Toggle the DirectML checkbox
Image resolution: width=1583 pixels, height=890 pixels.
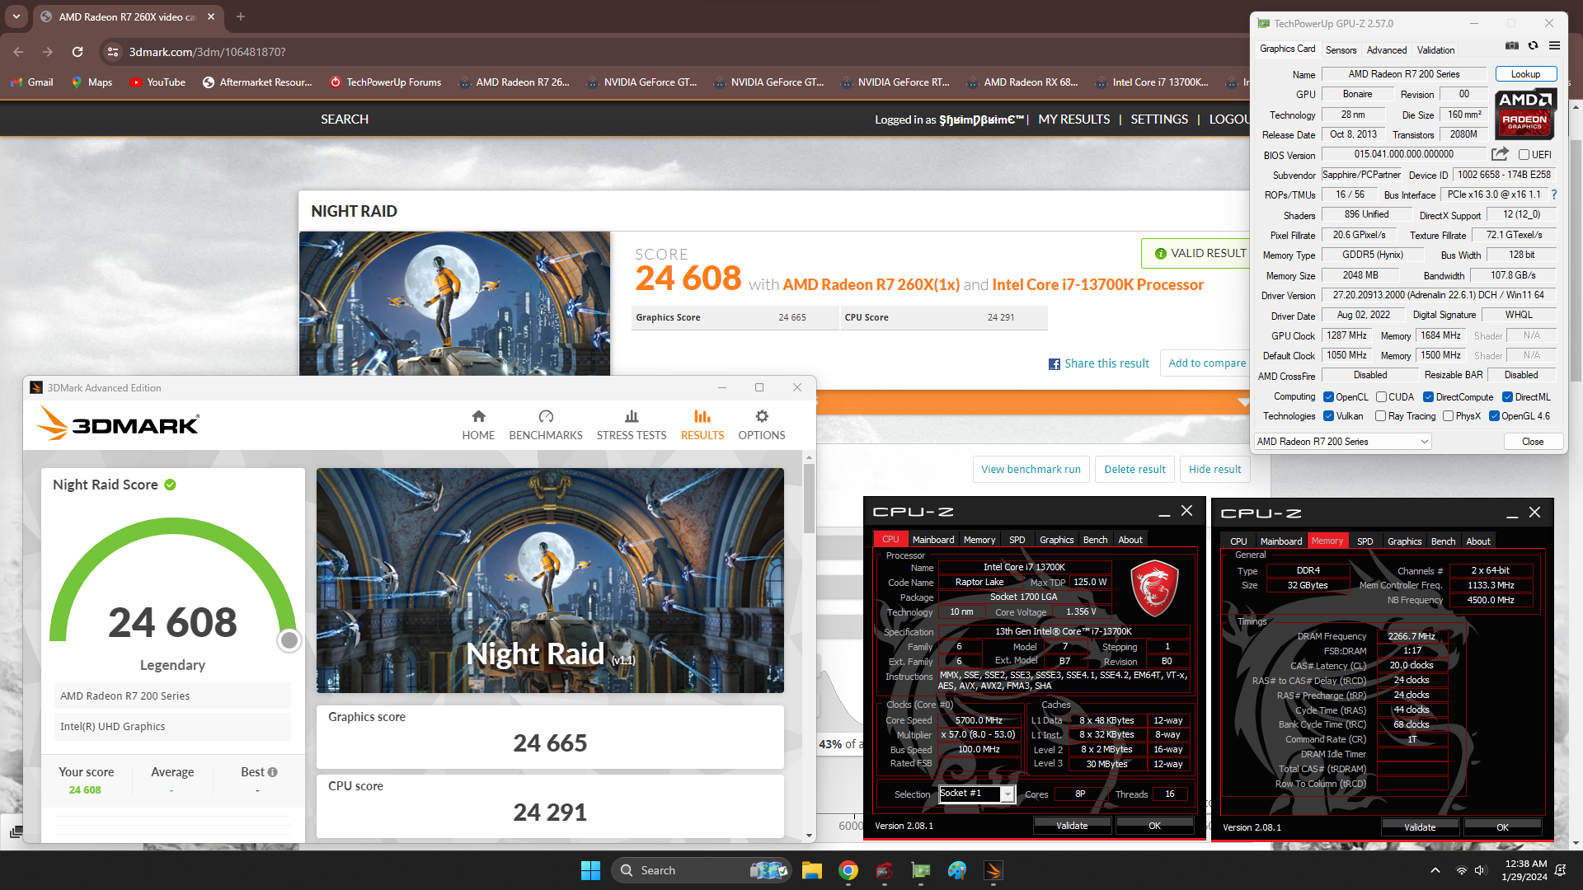(x=1507, y=397)
